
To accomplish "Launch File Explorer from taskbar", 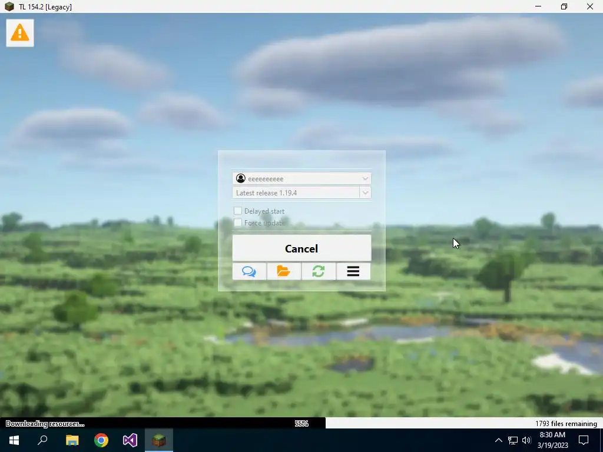I will (x=72, y=440).
